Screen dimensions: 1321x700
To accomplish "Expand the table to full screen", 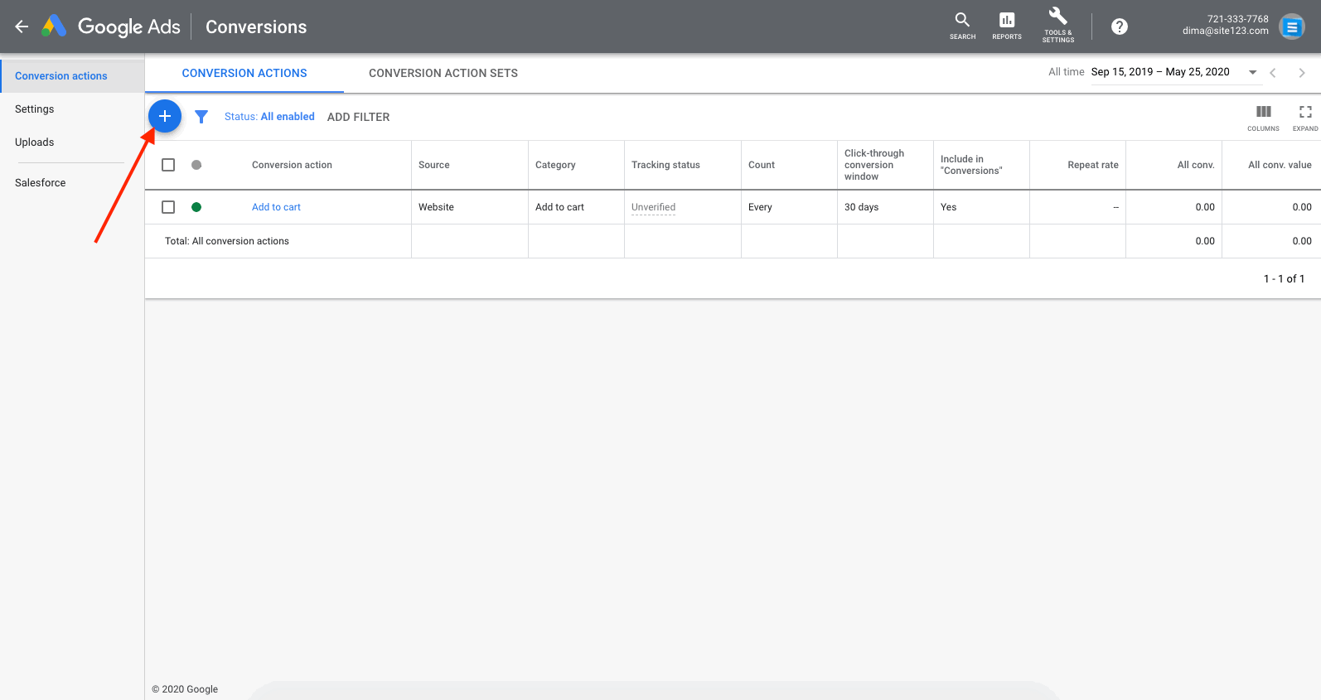I will pyautogui.click(x=1305, y=117).
